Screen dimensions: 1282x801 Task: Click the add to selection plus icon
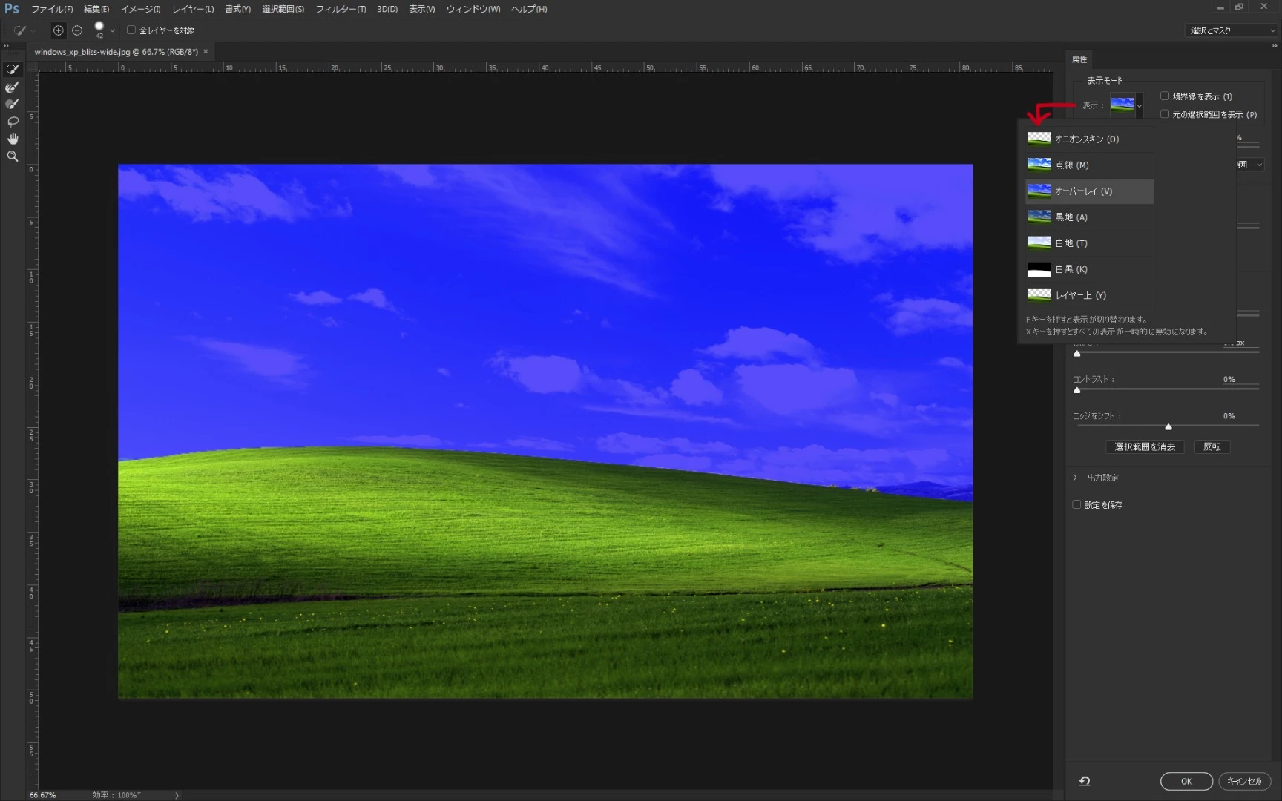(x=58, y=30)
